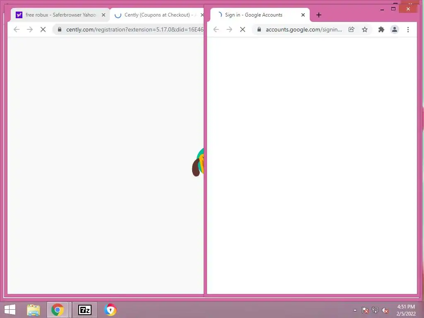Click the cently.com address bar
Image resolution: width=424 pixels, height=318 pixels.
(x=128, y=29)
